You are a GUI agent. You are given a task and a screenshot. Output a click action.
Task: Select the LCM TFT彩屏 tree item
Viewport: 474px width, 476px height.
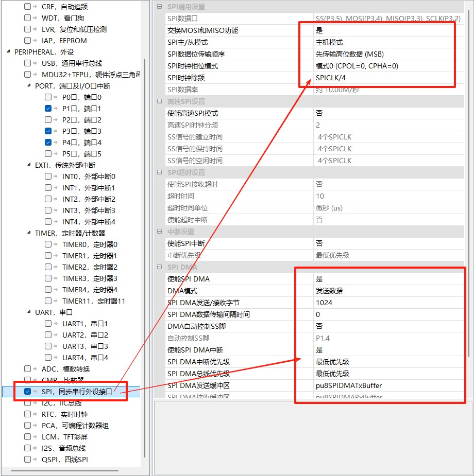tap(65, 436)
